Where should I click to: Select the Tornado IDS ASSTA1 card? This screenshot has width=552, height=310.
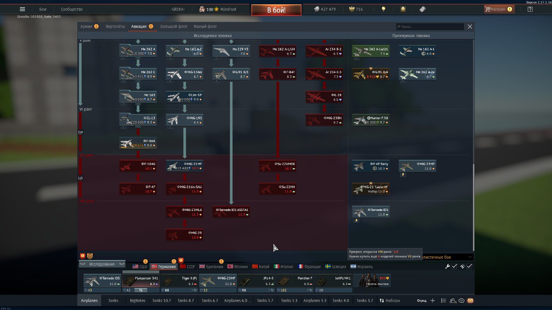click(x=231, y=212)
